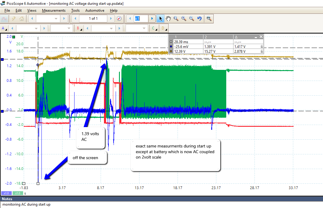
Task: Select the arrow pointer selection tool
Action: pos(161,19)
